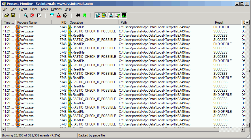Toggle the Autoscroll toolbar button
Viewport: 251px width, 139px height.
point(33,16)
